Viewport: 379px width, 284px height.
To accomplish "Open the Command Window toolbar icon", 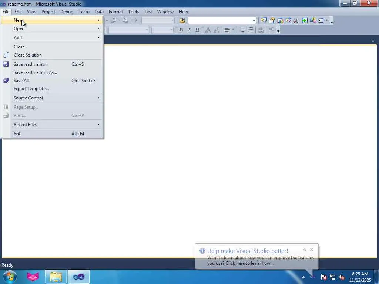I will click(321, 21).
